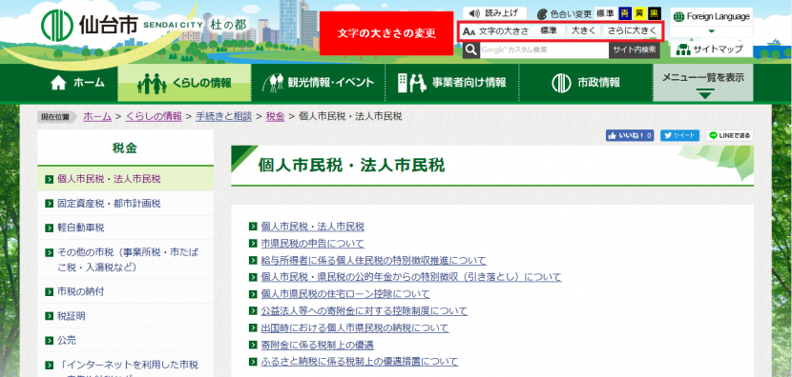Click the Twitter ツイート button
Viewport: 792px width, 377px height.
tap(679, 135)
